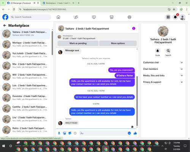Go back with the browser back arrow
This screenshot has width=190, height=152.
click(3, 9)
